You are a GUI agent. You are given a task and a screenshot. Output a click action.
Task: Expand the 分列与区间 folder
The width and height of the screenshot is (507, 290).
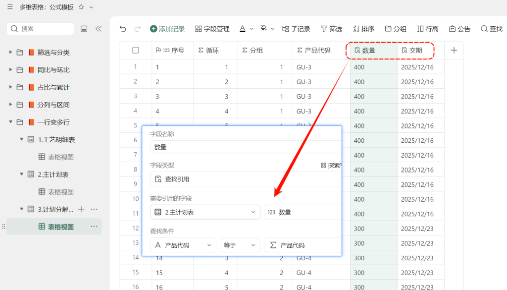(x=10, y=105)
